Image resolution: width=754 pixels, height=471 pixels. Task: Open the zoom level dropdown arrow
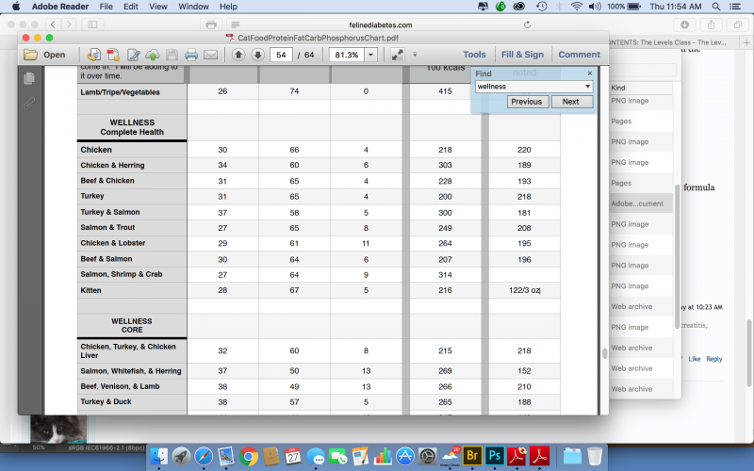click(370, 55)
